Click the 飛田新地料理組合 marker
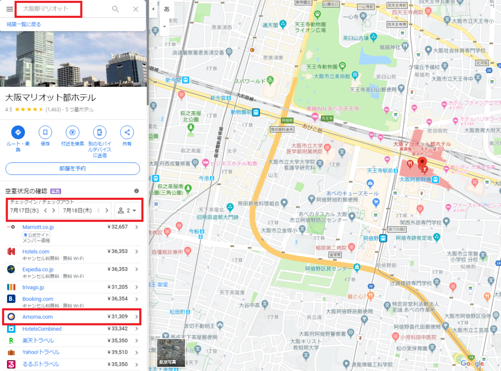The height and width of the screenshot is (371, 501). (284, 203)
